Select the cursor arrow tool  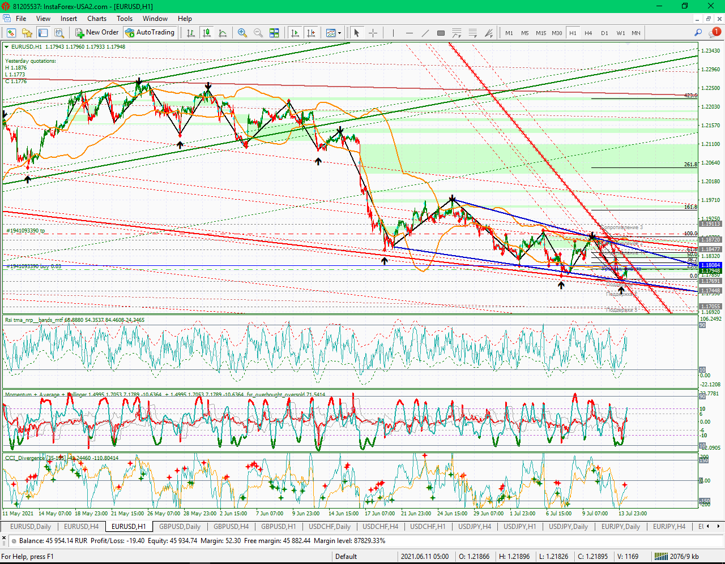point(357,33)
